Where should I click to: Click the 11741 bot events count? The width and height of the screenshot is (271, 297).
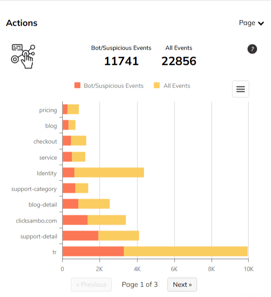121,61
